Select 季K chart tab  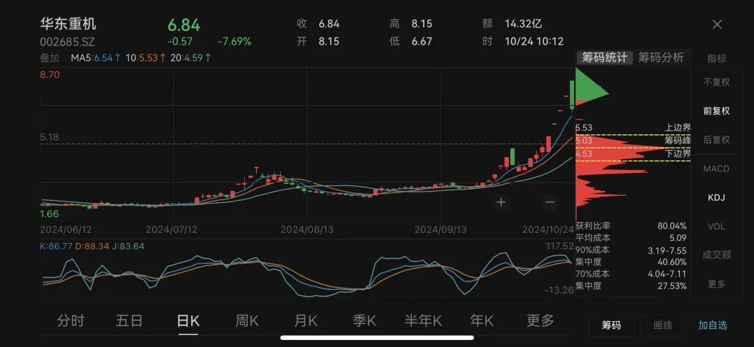tap(364, 321)
